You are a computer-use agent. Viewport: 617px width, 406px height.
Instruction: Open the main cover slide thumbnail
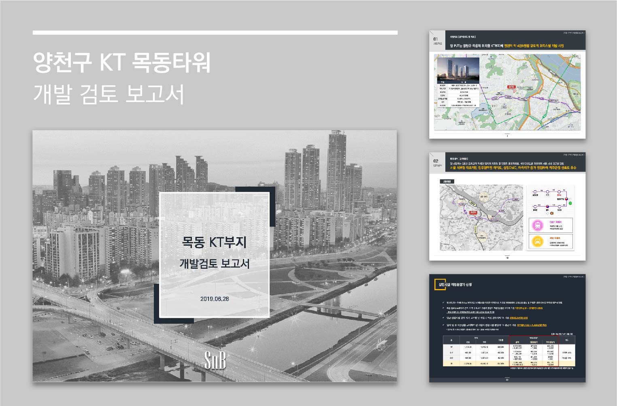[215, 256]
